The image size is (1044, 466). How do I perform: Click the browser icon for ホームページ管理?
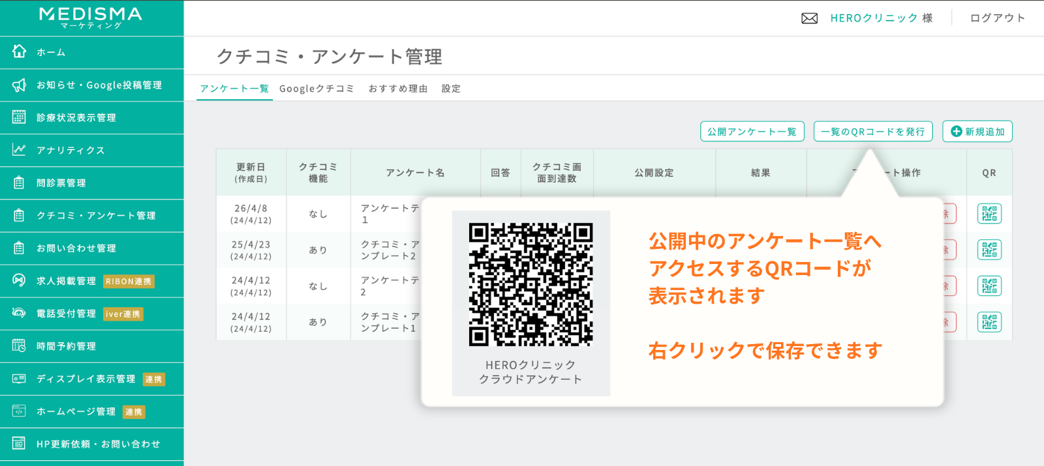click(x=19, y=411)
